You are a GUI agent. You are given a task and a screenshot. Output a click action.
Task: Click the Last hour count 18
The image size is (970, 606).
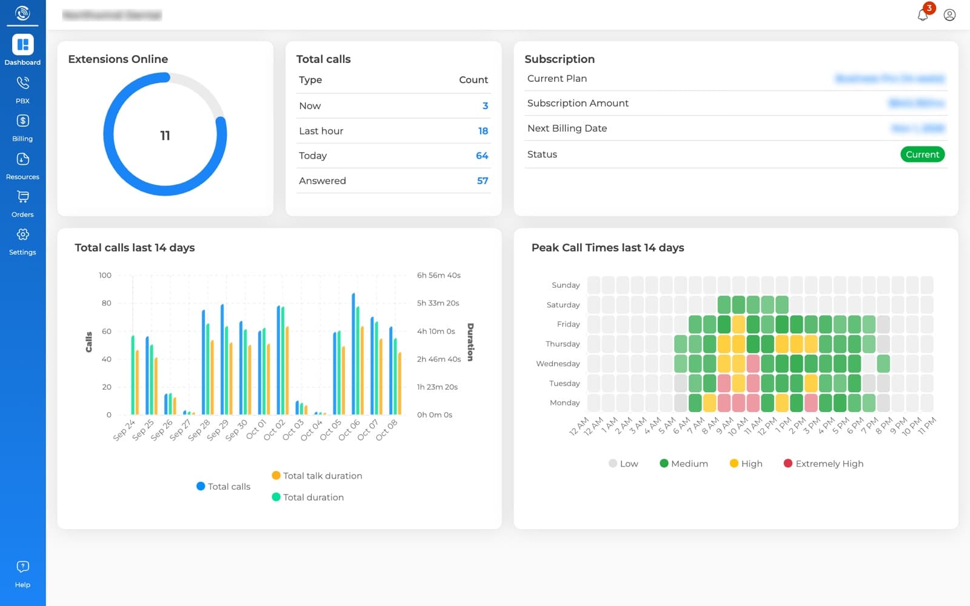483,131
